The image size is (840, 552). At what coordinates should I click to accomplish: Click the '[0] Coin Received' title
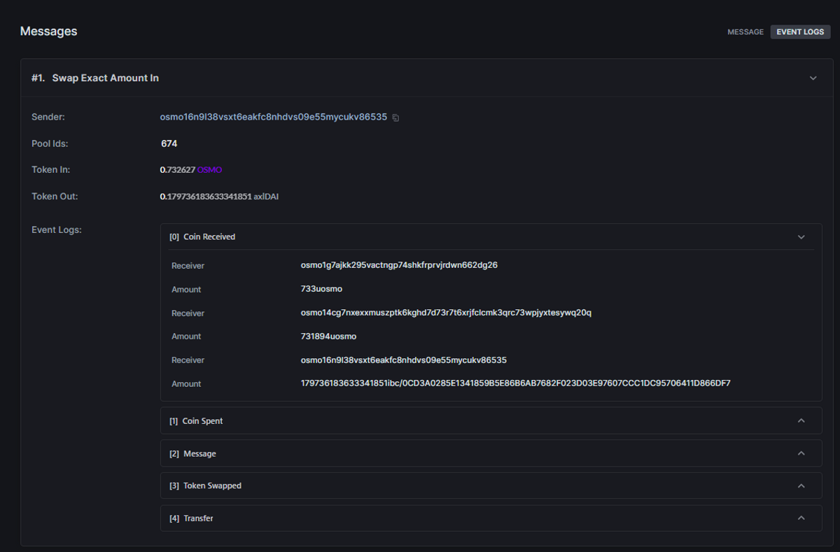click(x=202, y=237)
